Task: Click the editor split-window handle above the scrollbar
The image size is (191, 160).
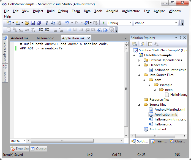Action: coord(126,44)
